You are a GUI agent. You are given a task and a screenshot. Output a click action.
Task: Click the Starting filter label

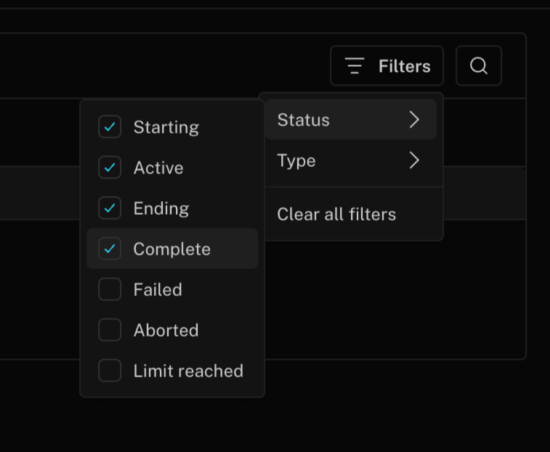166,127
